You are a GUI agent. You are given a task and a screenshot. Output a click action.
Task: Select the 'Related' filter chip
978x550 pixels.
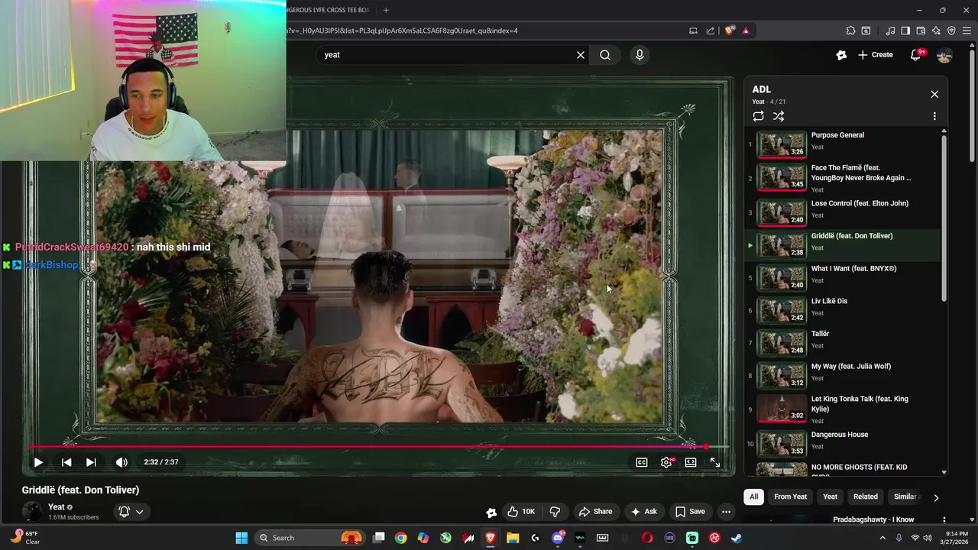tap(866, 497)
